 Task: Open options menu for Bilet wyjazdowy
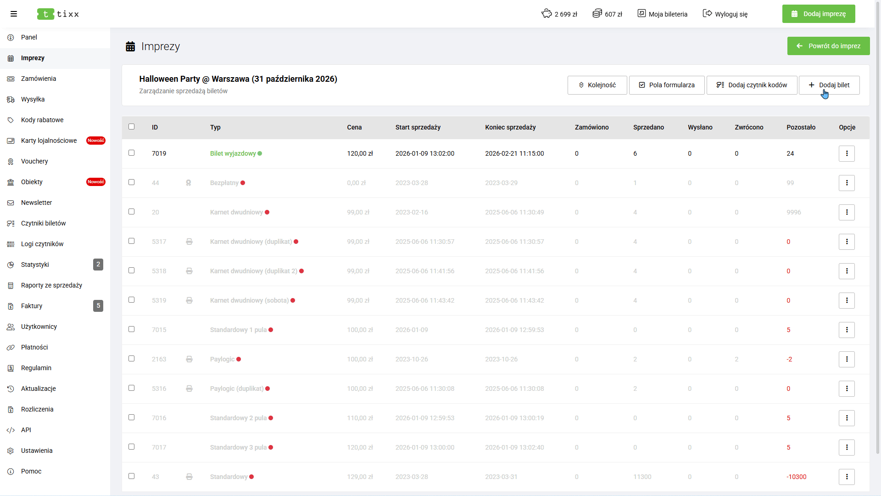(847, 153)
